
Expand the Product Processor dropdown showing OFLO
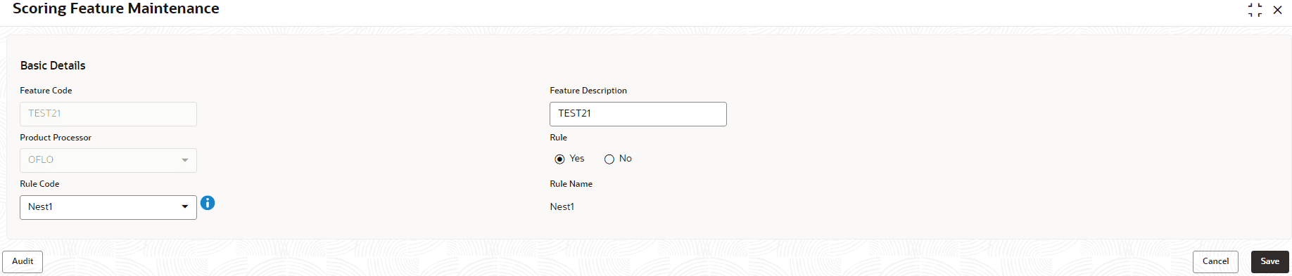(x=108, y=160)
